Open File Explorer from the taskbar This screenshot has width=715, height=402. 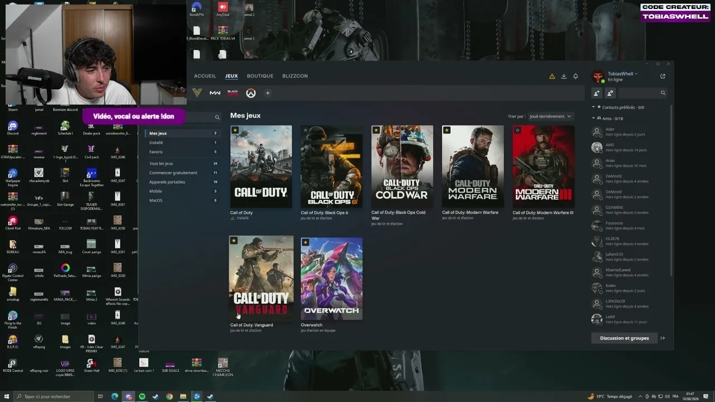[183, 396]
